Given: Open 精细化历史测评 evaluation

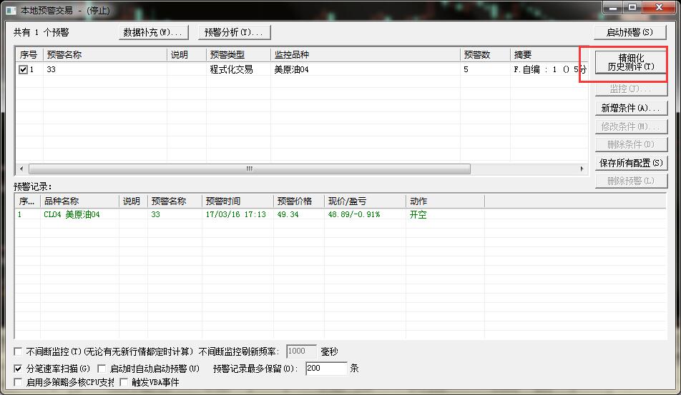Looking at the screenshot, I should (x=630, y=62).
